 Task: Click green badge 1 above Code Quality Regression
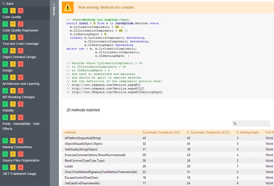tap(5, 24)
